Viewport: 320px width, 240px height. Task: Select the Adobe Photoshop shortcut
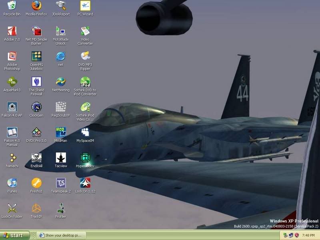point(12,56)
